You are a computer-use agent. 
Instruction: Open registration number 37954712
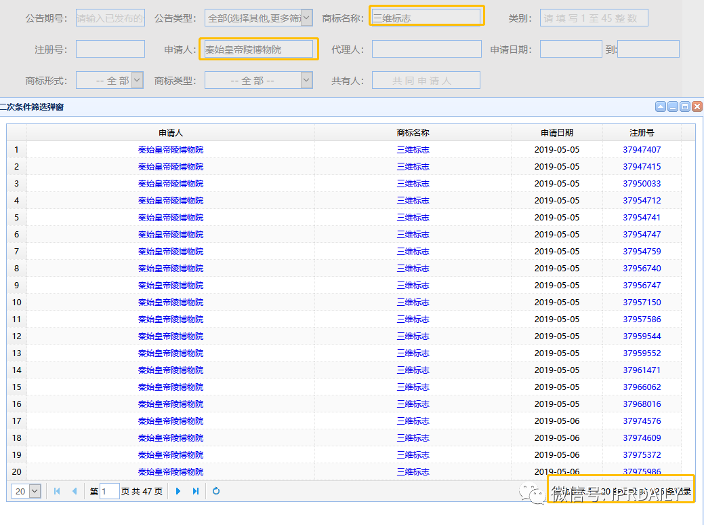coord(642,201)
